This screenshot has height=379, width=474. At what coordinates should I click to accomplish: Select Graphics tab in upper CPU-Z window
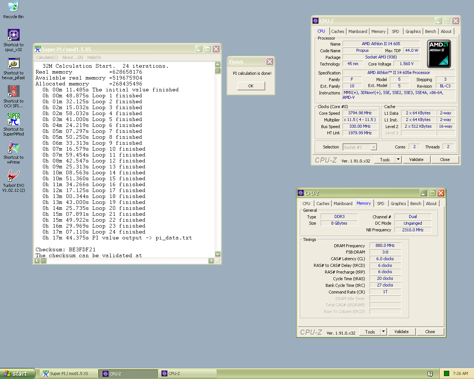pyautogui.click(x=413, y=31)
